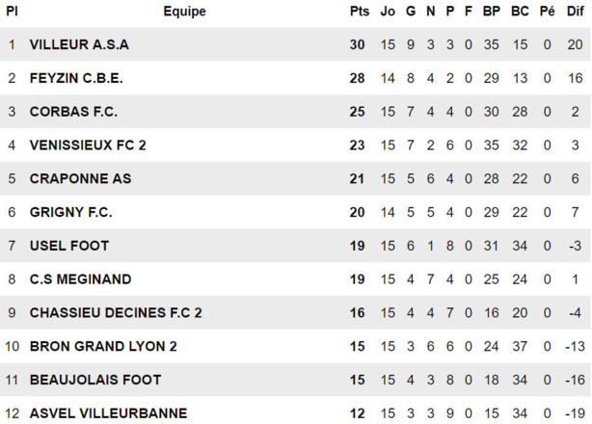Click the Equipe column header

[x=184, y=12]
